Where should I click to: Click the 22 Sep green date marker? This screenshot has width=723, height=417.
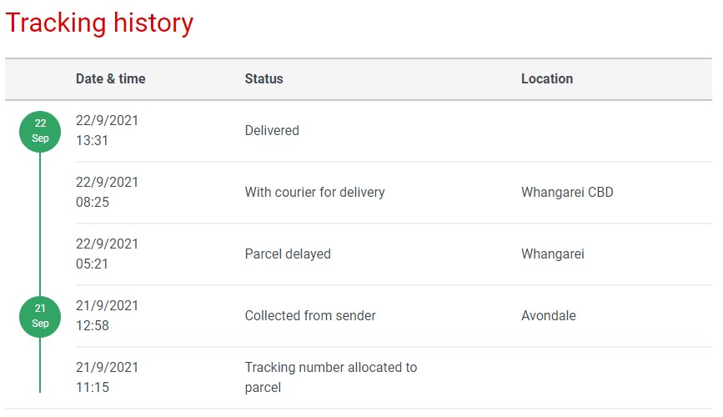40,132
